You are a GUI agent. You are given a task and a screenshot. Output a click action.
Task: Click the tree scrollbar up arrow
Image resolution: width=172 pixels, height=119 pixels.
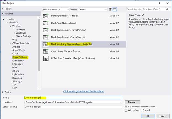39,18
